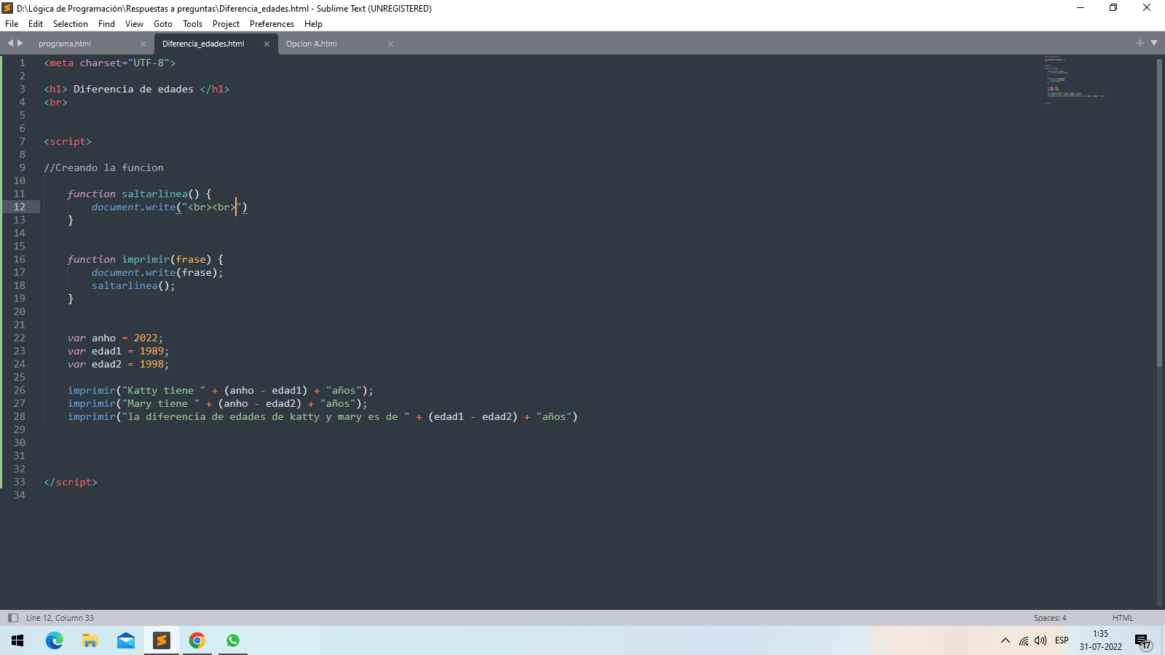This screenshot has width=1165, height=655.
Task: Click the h1 Diferencia de edades heading text
Action: (133, 90)
